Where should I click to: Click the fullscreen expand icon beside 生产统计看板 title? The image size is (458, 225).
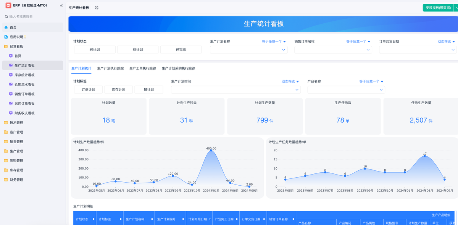97,8
